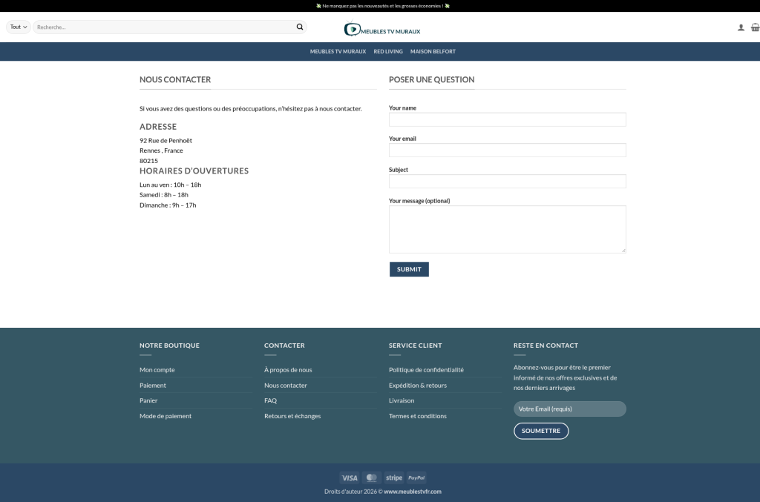This screenshot has width=760, height=502.
Task: Open the shopping basket icon
Action: pyautogui.click(x=755, y=27)
